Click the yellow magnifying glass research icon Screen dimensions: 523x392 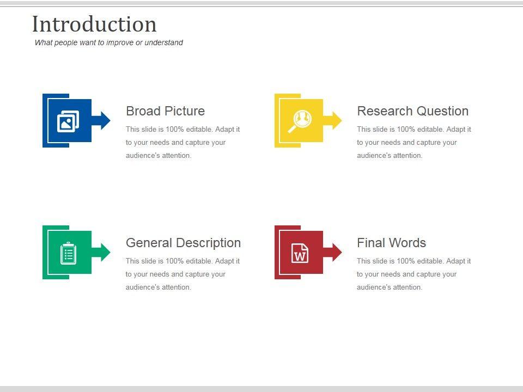click(300, 121)
